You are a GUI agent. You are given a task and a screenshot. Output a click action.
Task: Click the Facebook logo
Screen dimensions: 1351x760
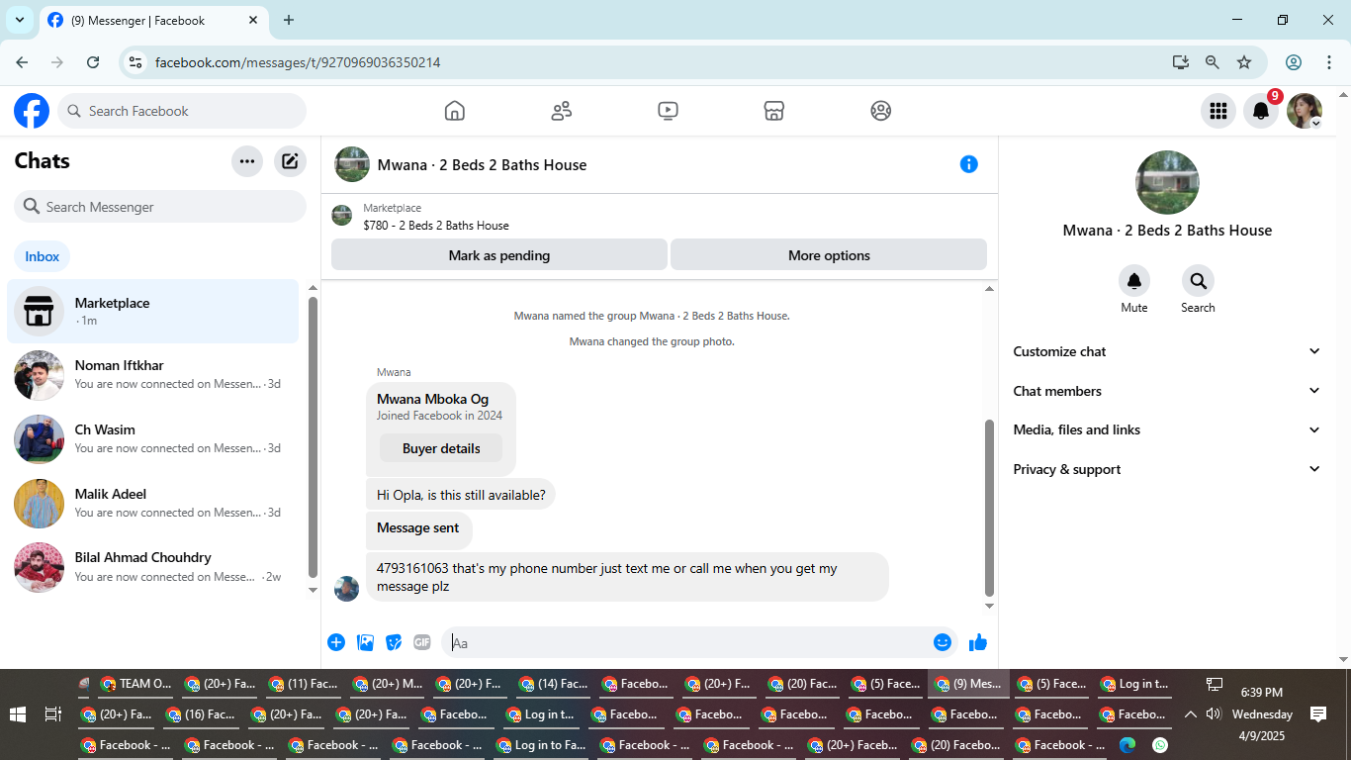(32, 111)
